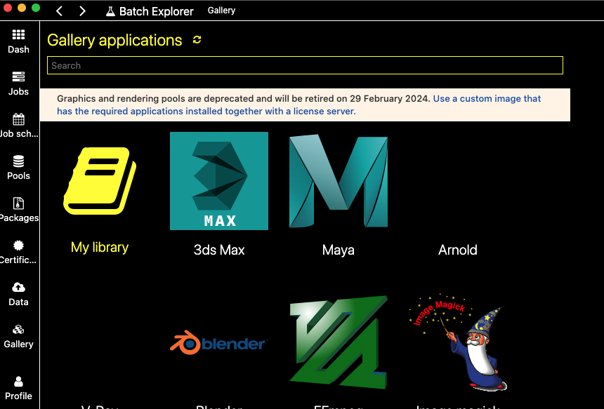Focus the Search input field

305,65
